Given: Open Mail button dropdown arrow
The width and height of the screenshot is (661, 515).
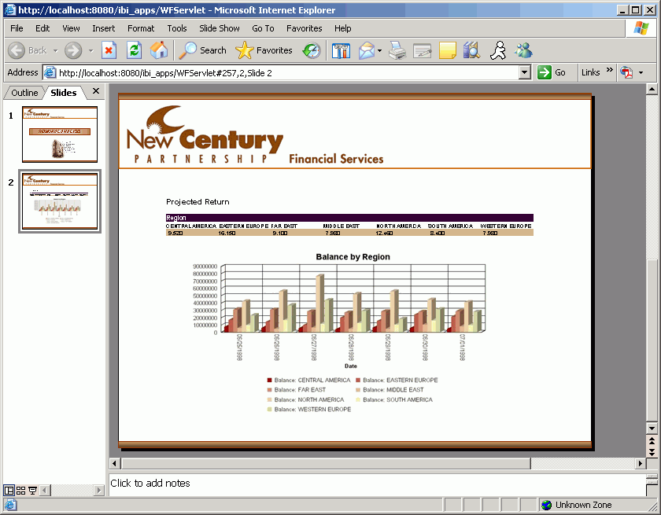Looking at the screenshot, I should (x=379, y=50).
